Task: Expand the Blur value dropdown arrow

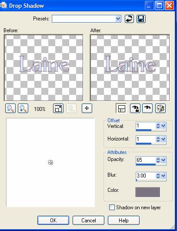Action: [x=164, y=176]
